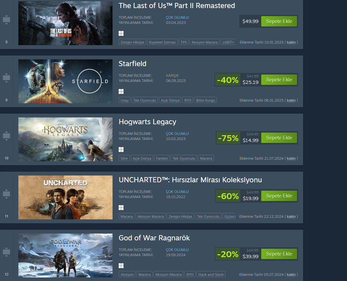Remove Starfield via its kaldır link
This screenshot has height=281, width=347.
click(x=291, y=100)
